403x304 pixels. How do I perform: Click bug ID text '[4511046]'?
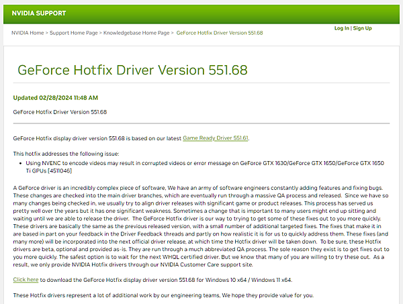[x=60, y=170]
